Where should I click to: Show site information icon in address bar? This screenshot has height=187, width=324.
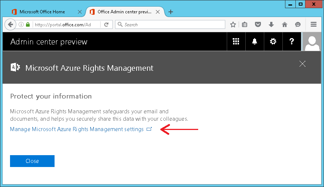click(x=21, y=24)
